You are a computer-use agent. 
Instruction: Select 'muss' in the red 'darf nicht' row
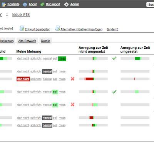[62, 79]
